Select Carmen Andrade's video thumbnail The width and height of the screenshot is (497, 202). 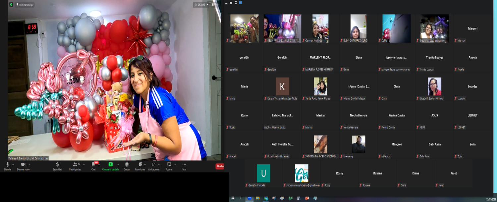[320, 28]
